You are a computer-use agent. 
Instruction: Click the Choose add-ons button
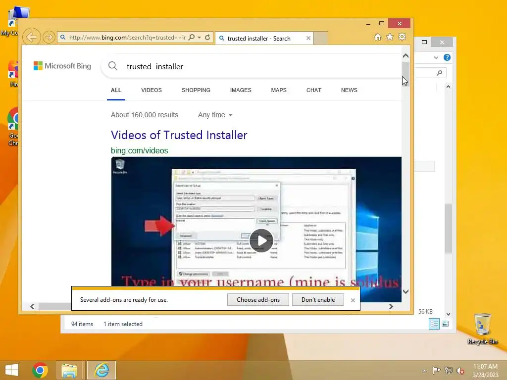pyautogui.click(x=258, y=300)
